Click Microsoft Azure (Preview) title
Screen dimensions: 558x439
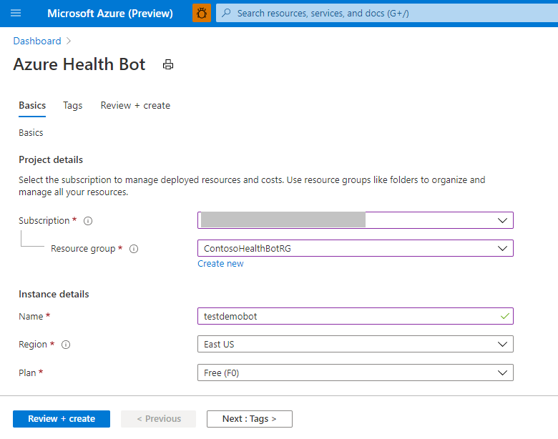tap(110, 14)
